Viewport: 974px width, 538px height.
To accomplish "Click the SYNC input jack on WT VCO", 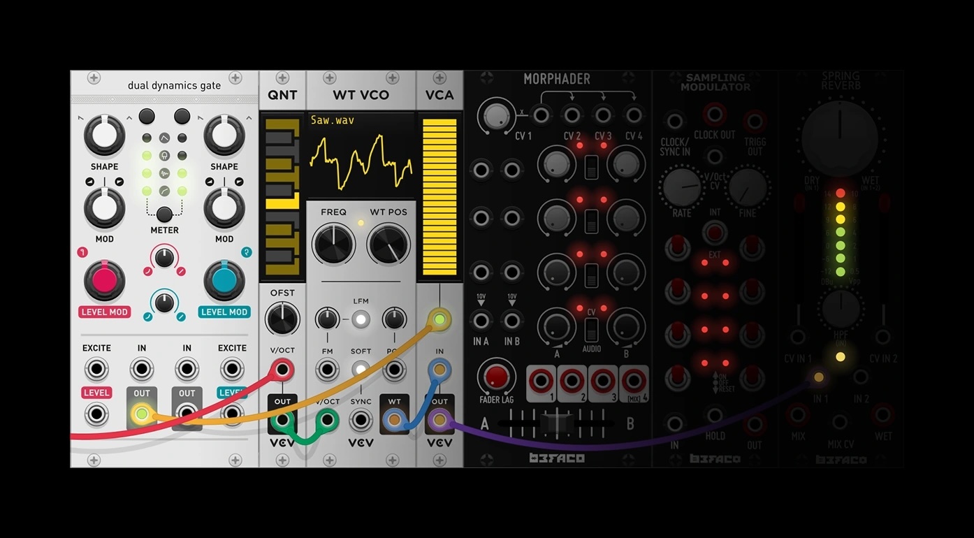I will pos(361,420).
